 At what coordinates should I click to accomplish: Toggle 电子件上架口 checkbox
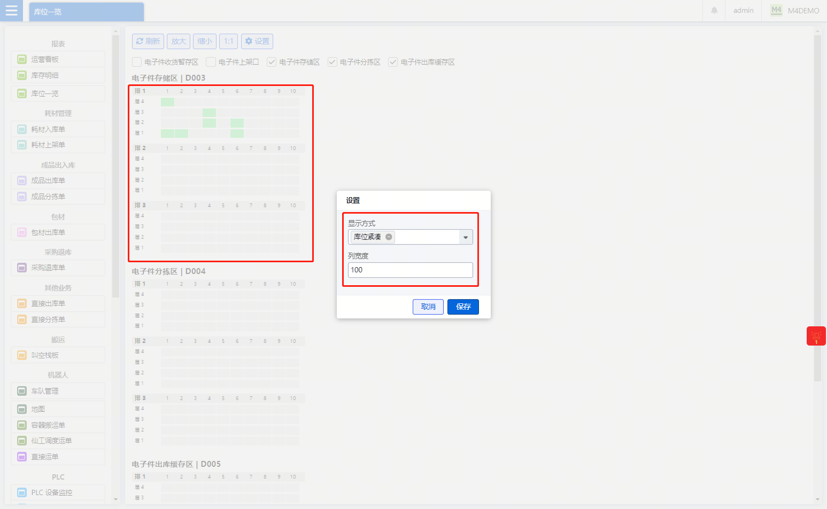(211, 62)
